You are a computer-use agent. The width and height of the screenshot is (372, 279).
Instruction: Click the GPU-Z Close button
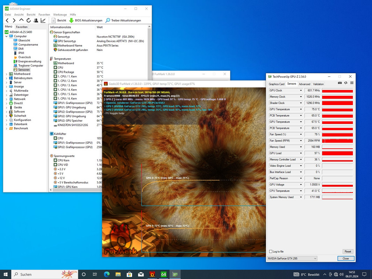pos(346,258)
